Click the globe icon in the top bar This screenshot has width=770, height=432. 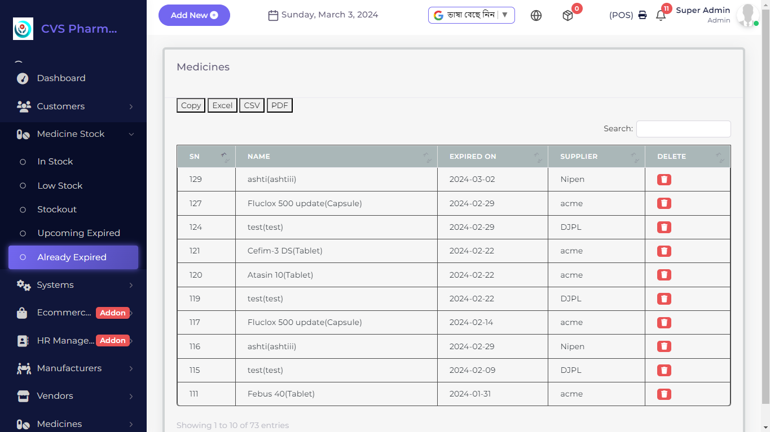pos(536,15)
